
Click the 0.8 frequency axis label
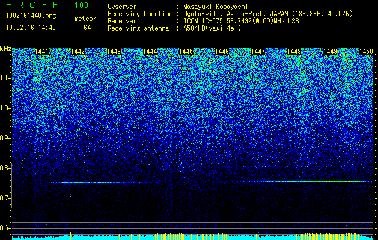[x=4, y=168]
